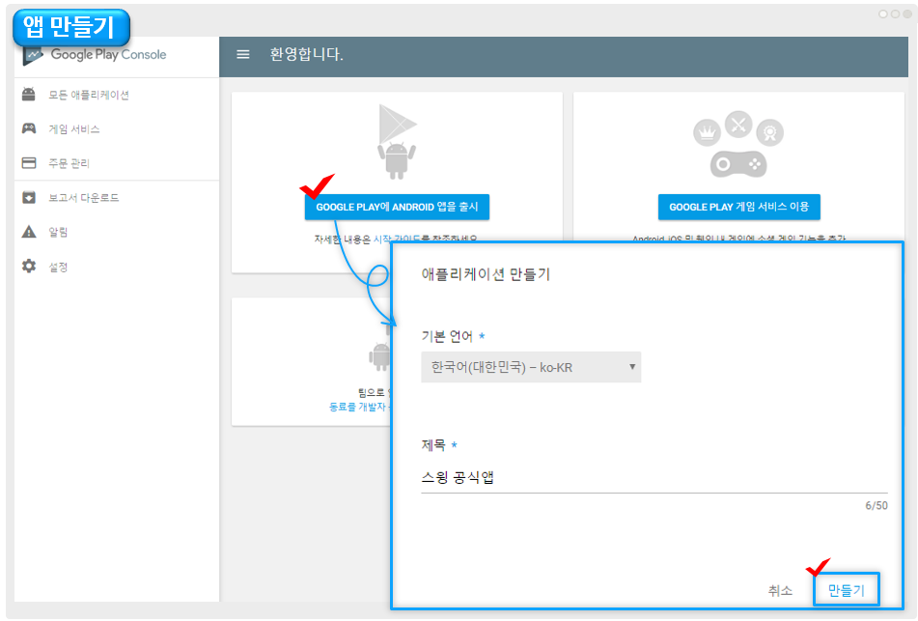918x621 pixels.
Task: Click the gear icon for 설정
Action: click(x=29, y=267)
